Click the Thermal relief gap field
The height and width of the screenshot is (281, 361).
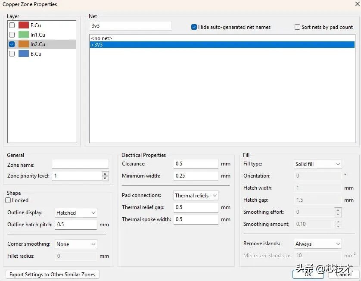point(196,207)
